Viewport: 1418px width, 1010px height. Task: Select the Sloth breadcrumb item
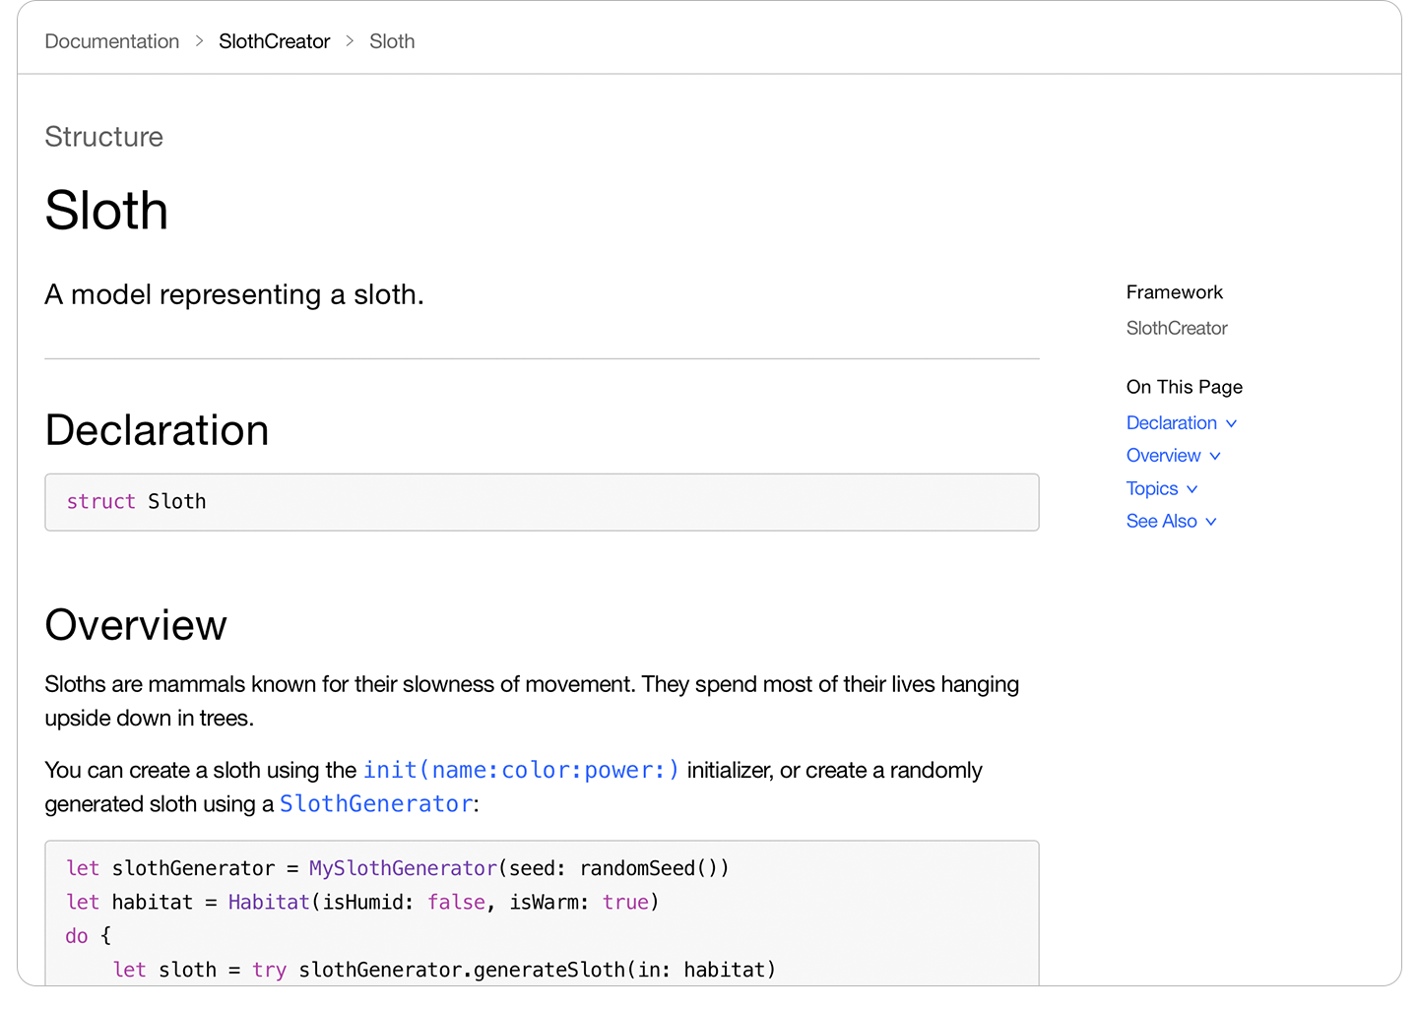[x=392, y=41]
